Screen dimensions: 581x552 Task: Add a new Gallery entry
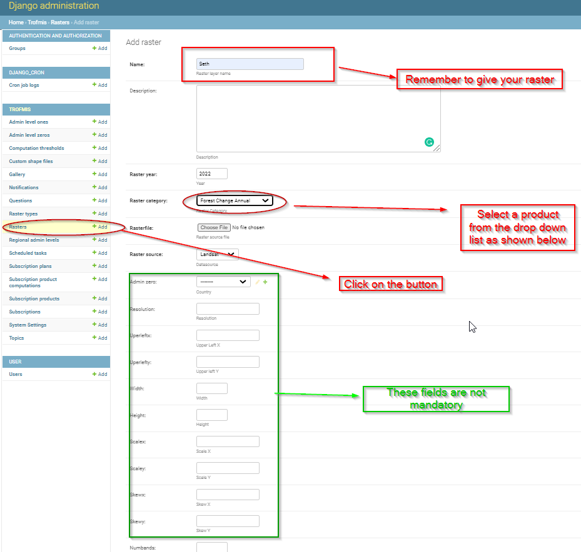pos(99,174)
